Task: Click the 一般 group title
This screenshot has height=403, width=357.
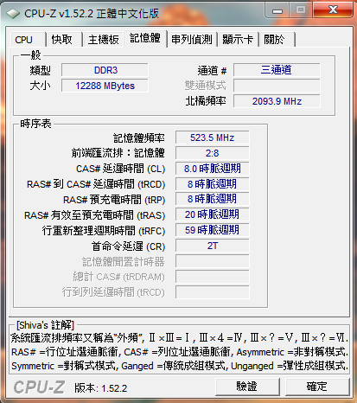Action: click(x=30, y=55)
